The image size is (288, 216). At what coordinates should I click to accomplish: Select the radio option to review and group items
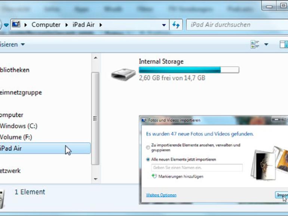click(148, 147)
